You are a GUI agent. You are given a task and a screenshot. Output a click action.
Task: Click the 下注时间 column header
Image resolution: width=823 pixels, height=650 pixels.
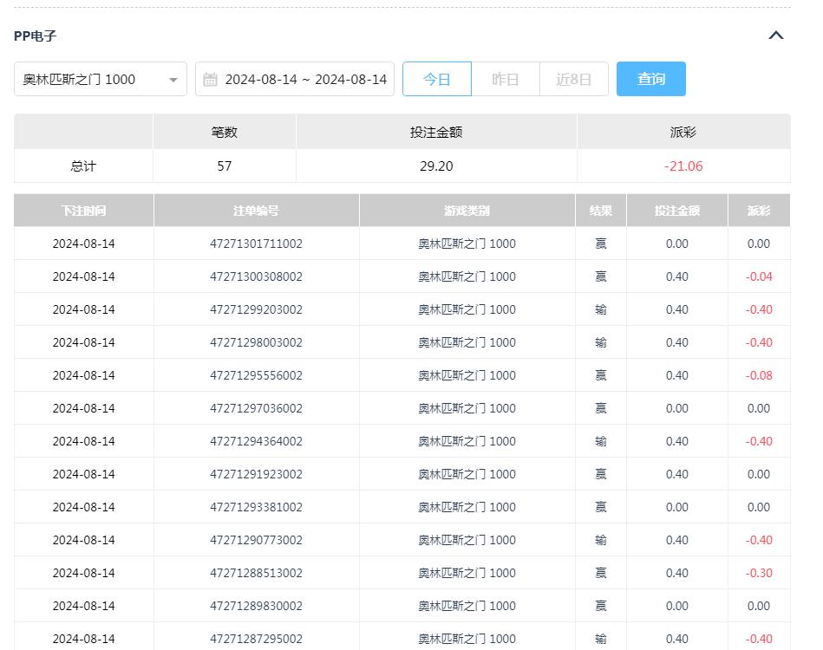(83, 210)
